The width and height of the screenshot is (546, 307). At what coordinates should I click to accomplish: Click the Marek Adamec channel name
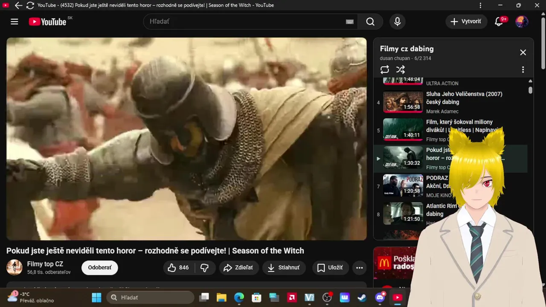coord(442,111)
